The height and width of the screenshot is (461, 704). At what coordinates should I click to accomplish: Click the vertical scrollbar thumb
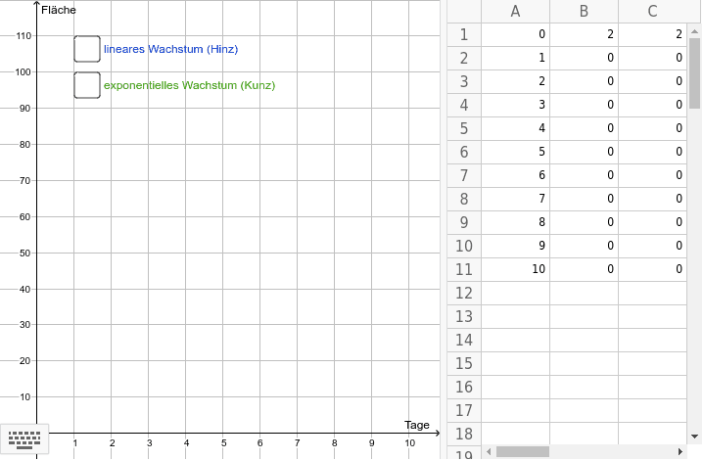[694, 73]
